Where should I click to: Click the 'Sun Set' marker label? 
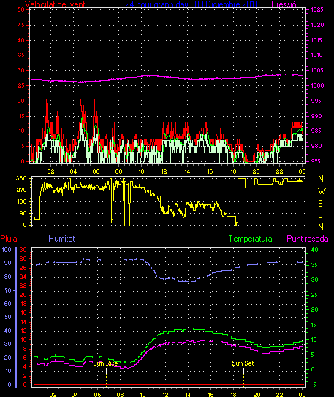[243, 363]
